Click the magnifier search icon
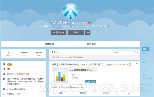 (x=134, y=52)
